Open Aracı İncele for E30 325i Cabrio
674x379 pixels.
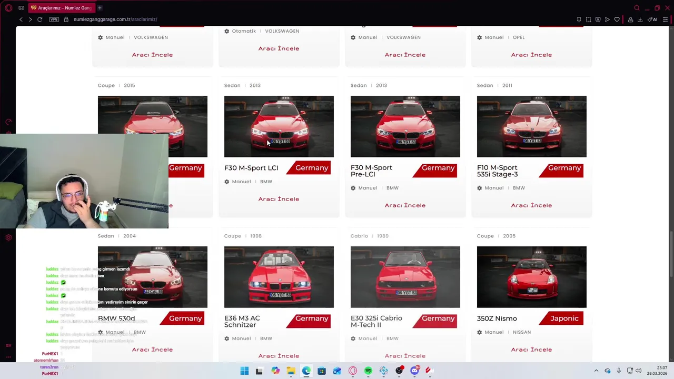pyautogui.click(x=405, y=356)
